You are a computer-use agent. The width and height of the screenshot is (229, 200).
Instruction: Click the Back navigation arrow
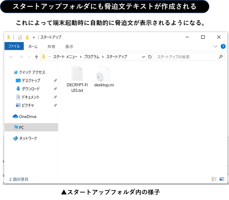(11, 57)
